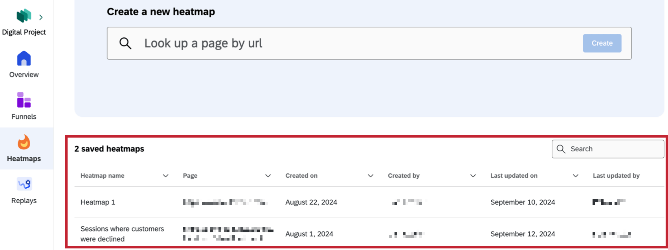This screenshot has width=668, height=250.
Task: Open Last updated on column dropdown arrow
Action: click(576, 176)
